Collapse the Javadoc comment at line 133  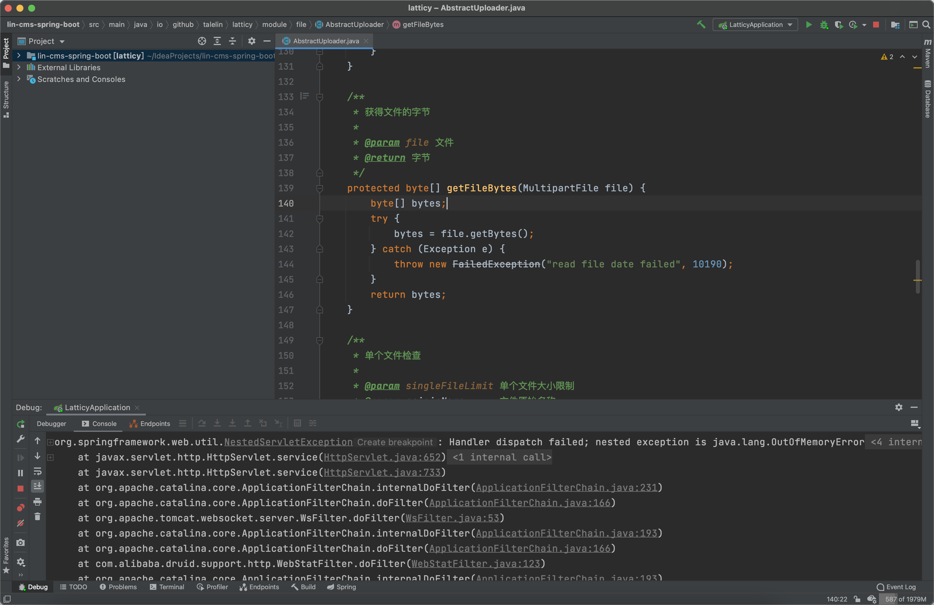click(320, 97)
